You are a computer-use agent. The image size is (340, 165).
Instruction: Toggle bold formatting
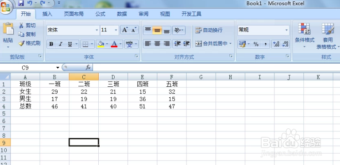(51, 44)
